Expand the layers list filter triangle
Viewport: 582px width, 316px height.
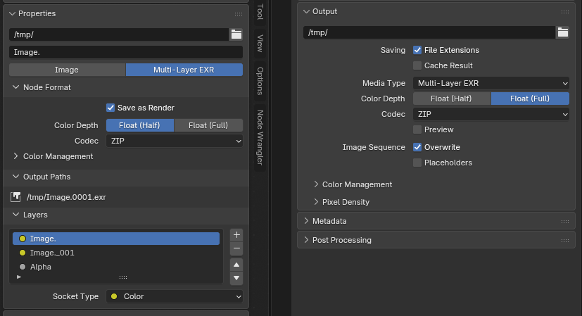point(19,277)
